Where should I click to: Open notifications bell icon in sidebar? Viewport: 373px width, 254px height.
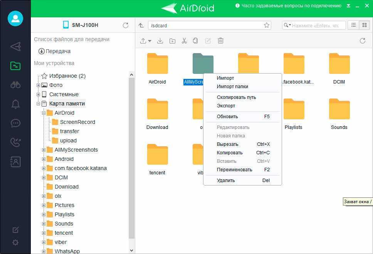15,104
